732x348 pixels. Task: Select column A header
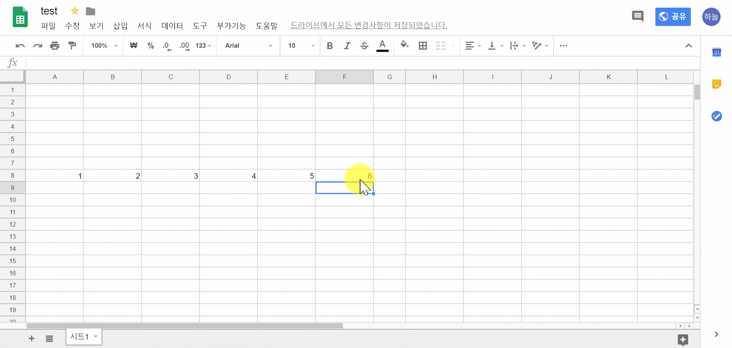(x=54, y=77)
